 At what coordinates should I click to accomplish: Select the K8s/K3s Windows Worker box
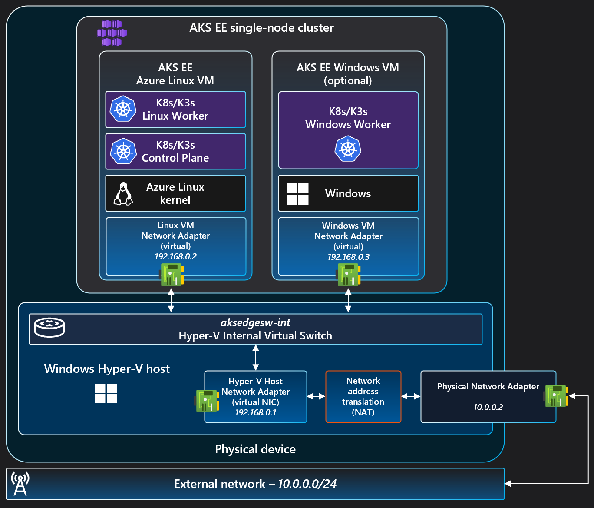click(348, 130)
